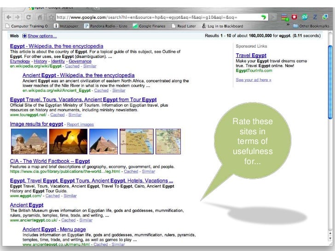Open the last thumbnail, green relief map
335x251 pixels.
coord(168,142)
